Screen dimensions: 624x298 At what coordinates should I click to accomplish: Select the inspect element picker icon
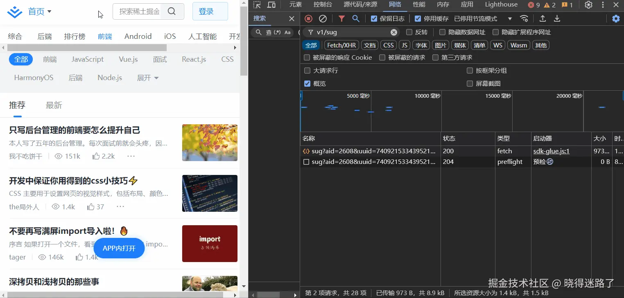257,5
